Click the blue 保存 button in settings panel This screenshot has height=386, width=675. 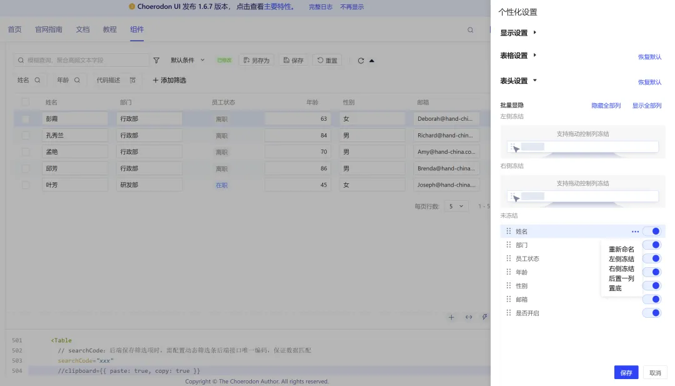pos(626,373)
